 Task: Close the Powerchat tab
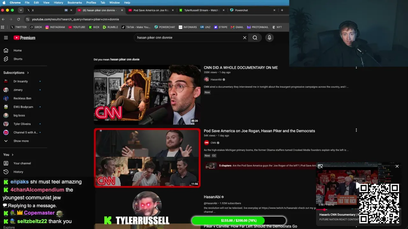click(x=274, y=10)
